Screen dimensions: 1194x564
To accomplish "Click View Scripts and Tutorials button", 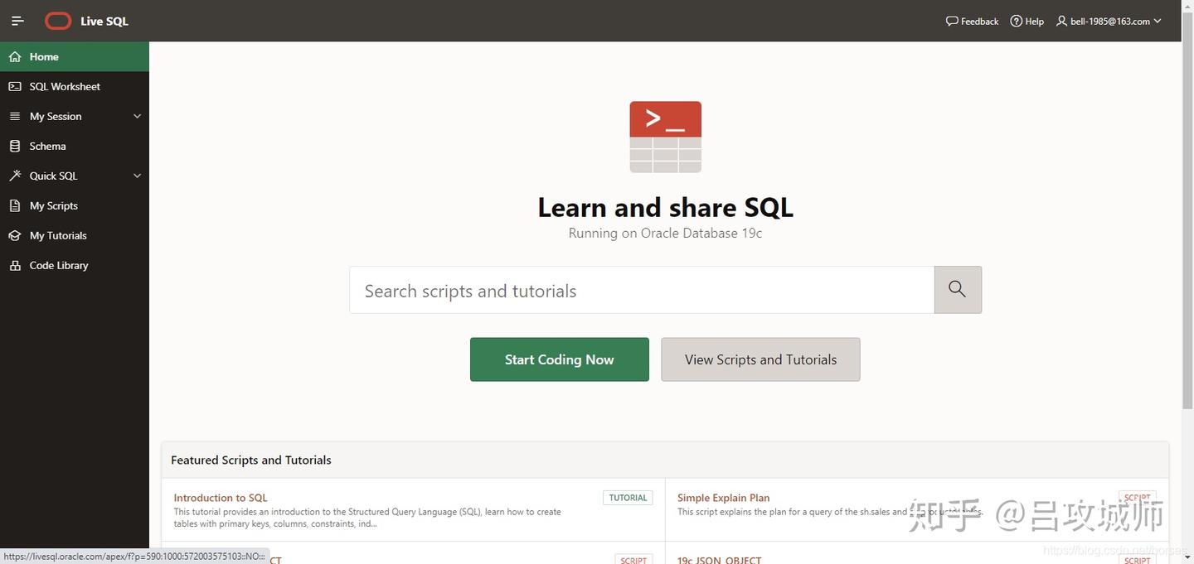I will pos(760,359).
